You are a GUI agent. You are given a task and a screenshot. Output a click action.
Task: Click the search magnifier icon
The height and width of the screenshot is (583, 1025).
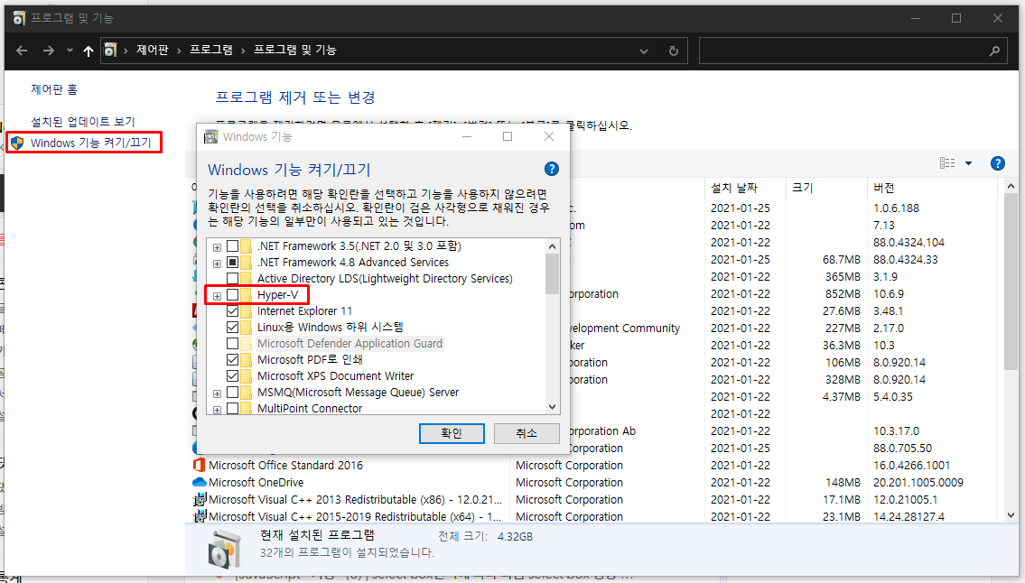(994, 51)
